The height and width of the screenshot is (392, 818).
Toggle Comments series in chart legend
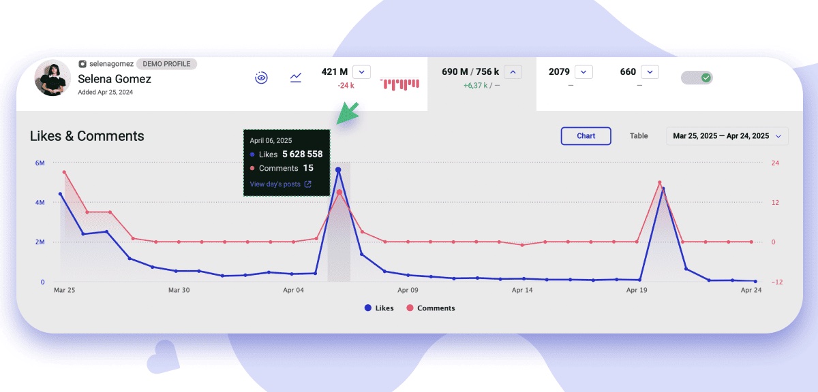tap(430, 308)
